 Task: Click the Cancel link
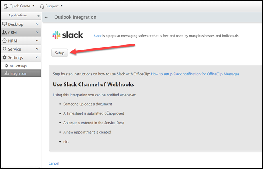(54, 163)
